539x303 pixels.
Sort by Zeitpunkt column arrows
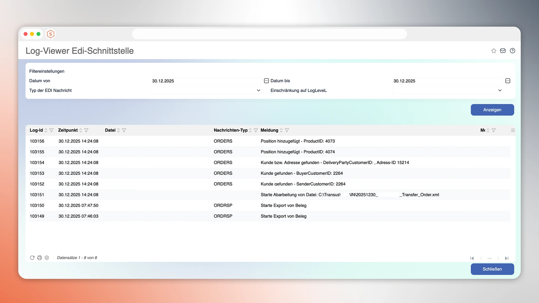(81, 130)
